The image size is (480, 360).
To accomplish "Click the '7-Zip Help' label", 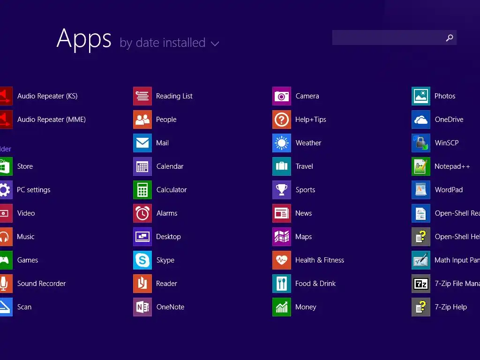I will [451, 307].
